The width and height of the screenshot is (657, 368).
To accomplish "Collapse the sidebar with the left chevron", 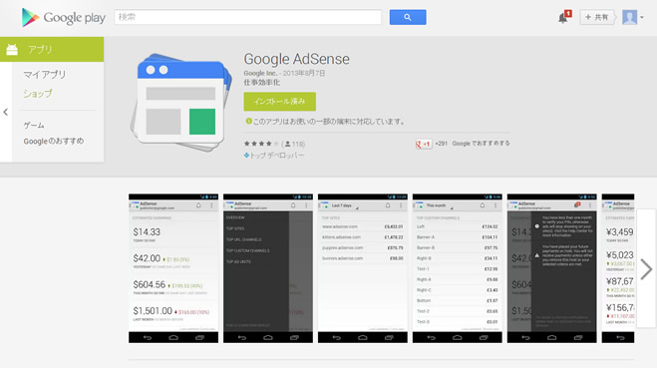I will tap(5, 112).
